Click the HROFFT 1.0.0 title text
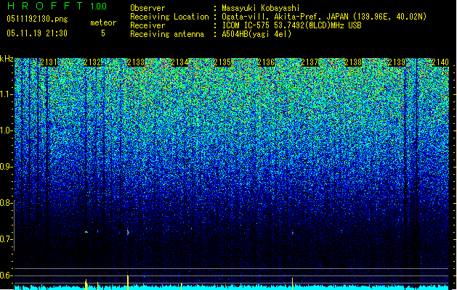 click(x=57, y=6)
